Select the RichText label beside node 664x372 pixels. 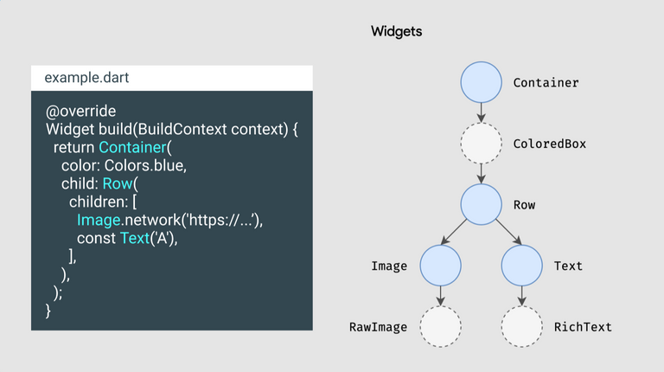coord(583,327)
